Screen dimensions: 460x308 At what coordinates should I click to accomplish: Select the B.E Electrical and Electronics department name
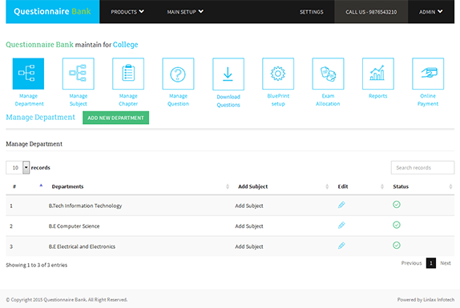tap(82, 246)
